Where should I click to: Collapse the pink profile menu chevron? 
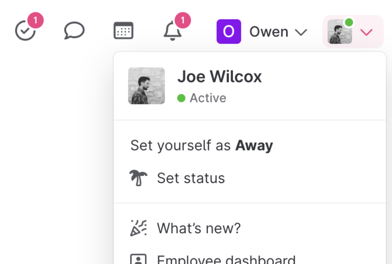pos(367,32)
